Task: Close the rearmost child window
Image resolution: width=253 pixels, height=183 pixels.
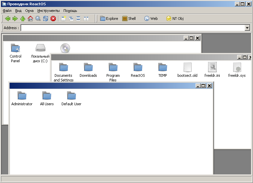Action: [198, 38]
